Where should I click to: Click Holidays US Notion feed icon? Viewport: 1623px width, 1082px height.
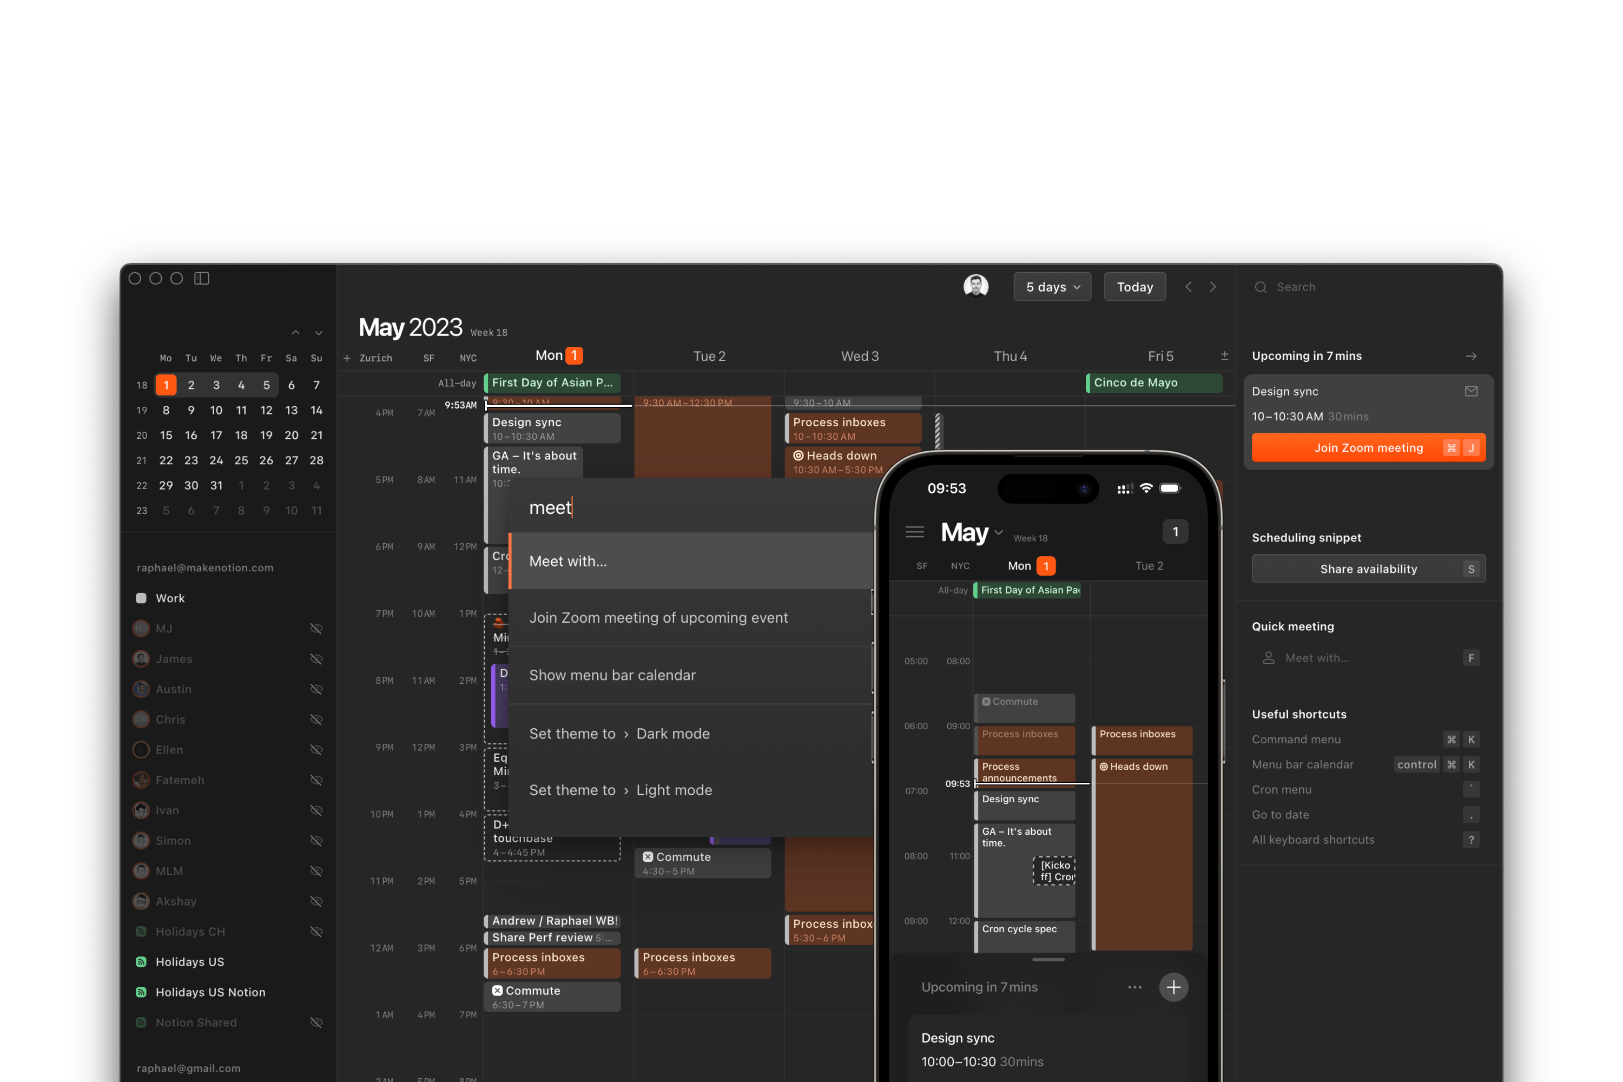(x=141, y=992)
